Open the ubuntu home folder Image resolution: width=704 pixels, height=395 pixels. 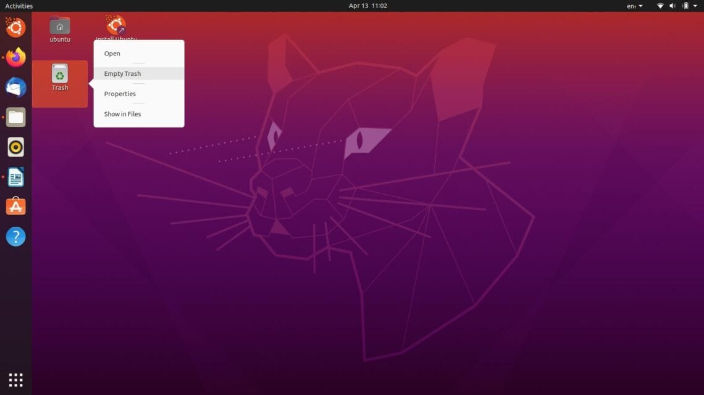pyautogui.click(x=59, y=28)
